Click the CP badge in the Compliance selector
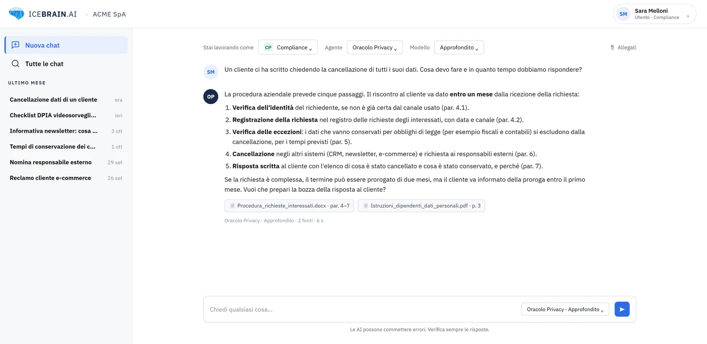This screenshot has height=344, width=707. coord(268,48)
